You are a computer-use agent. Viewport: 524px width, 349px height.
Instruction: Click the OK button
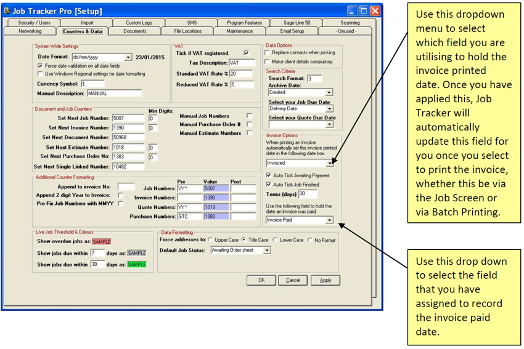[261, 280]
